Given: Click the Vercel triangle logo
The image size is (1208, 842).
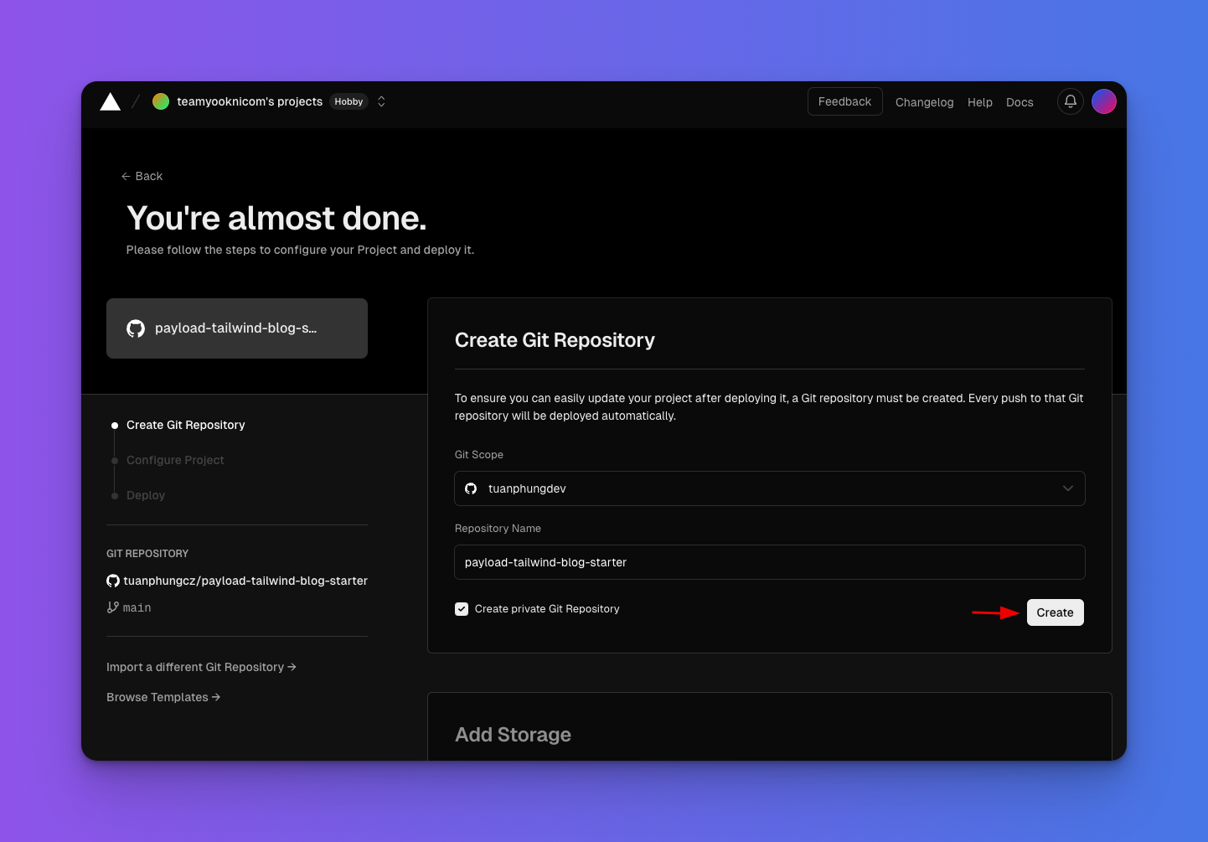Looking at the screenshot, I should tap(110, 102).
